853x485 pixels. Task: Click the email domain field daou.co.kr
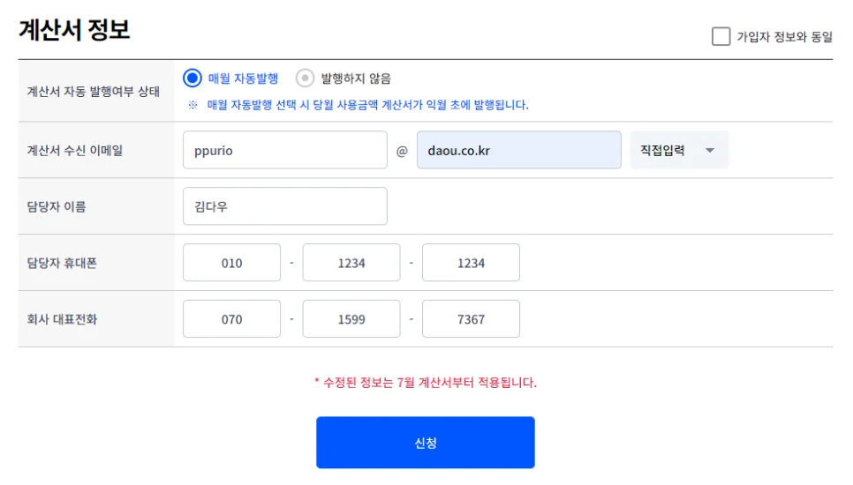click(518, 150)
